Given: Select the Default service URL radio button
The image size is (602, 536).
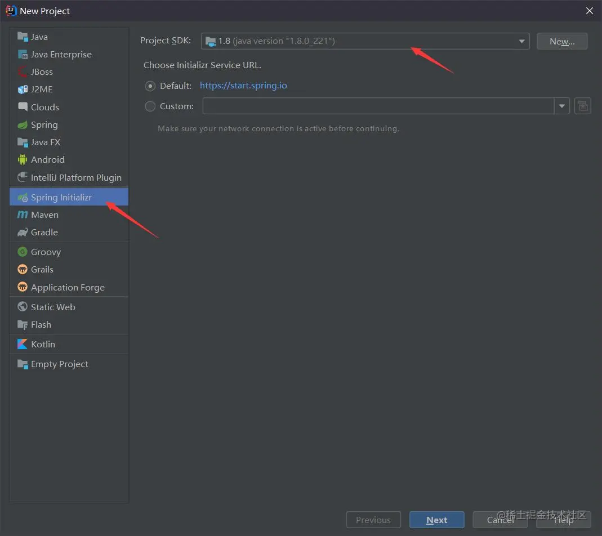Looking at the screenshot, I should coord(150,86).
